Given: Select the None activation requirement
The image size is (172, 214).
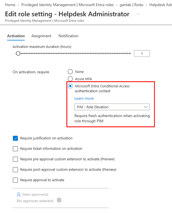Looking at the screenshot, I should pyautogui.click(x=70, y=72).
